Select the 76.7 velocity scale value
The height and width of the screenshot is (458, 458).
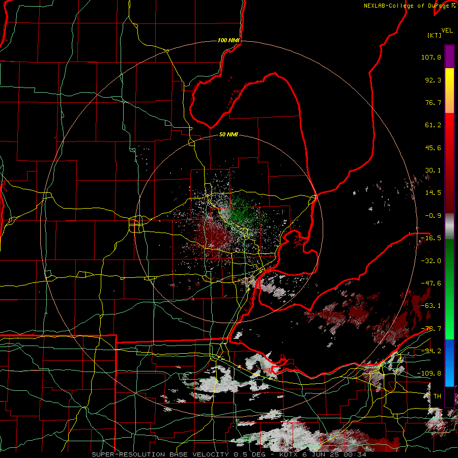(x=433, y=102)
